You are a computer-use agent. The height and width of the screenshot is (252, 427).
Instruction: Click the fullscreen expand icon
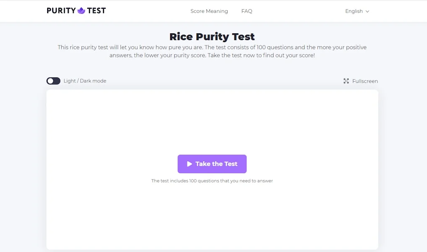tap(346, 81)
